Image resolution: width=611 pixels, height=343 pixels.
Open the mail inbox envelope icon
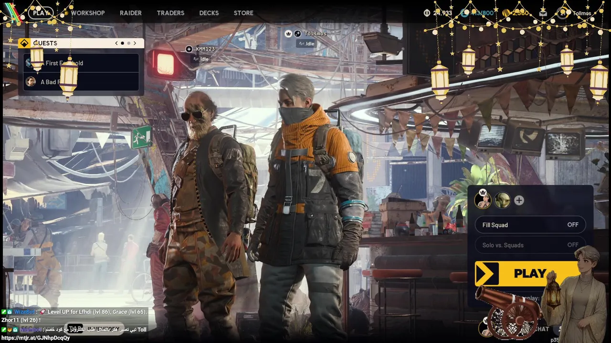click(543, 13)
